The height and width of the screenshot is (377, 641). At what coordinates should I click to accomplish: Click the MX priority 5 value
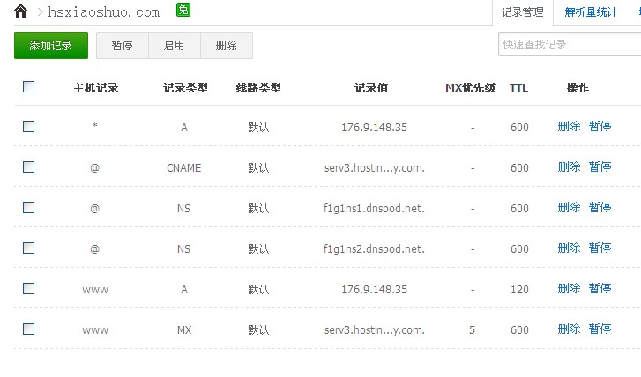473,330
